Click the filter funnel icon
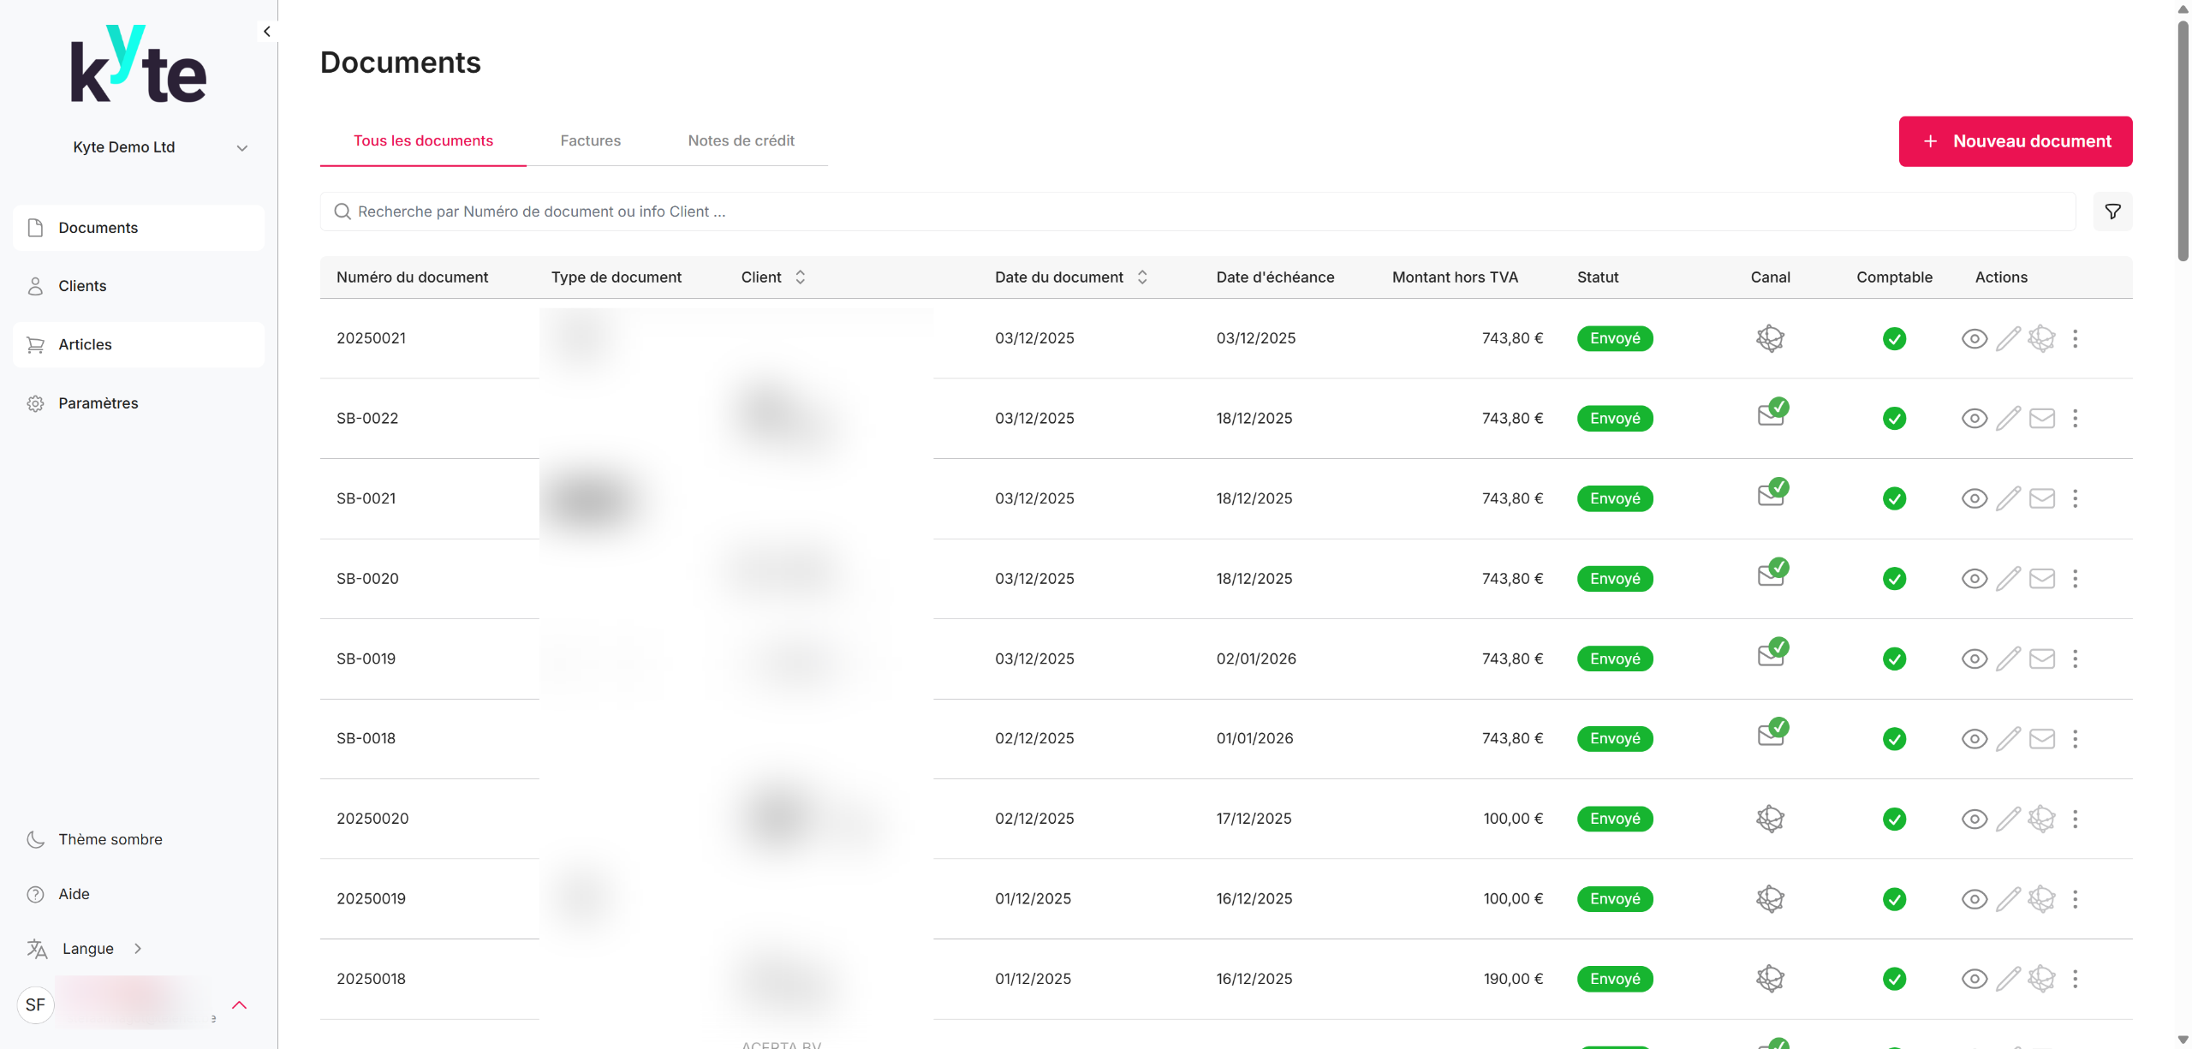Image resolution: width=2192 pixels, height=1049 pixels. click(2112, 212)
